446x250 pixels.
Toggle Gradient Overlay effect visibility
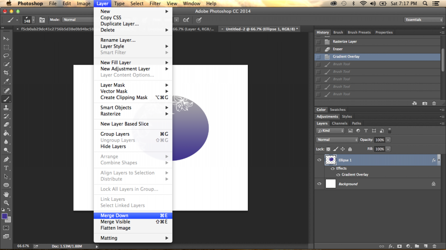pos(338,175)
